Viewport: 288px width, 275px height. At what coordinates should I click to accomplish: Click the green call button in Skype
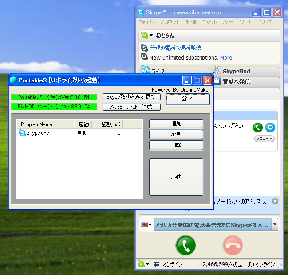point(185,245)
